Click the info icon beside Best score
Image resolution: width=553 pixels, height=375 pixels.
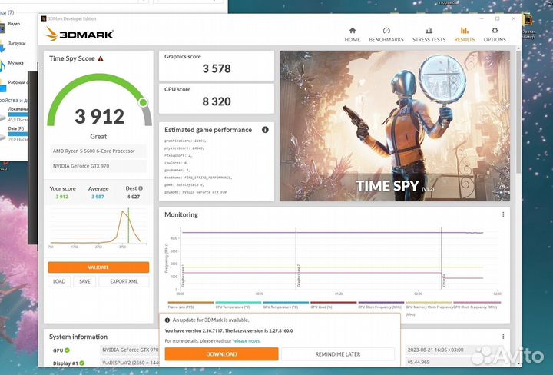[x=141, y=188]
